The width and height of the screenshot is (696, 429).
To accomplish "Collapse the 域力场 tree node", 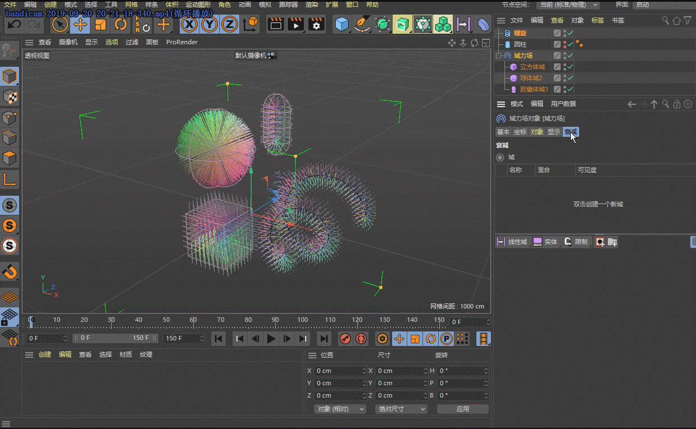I will pyautogui.click(x=498, y=56).
